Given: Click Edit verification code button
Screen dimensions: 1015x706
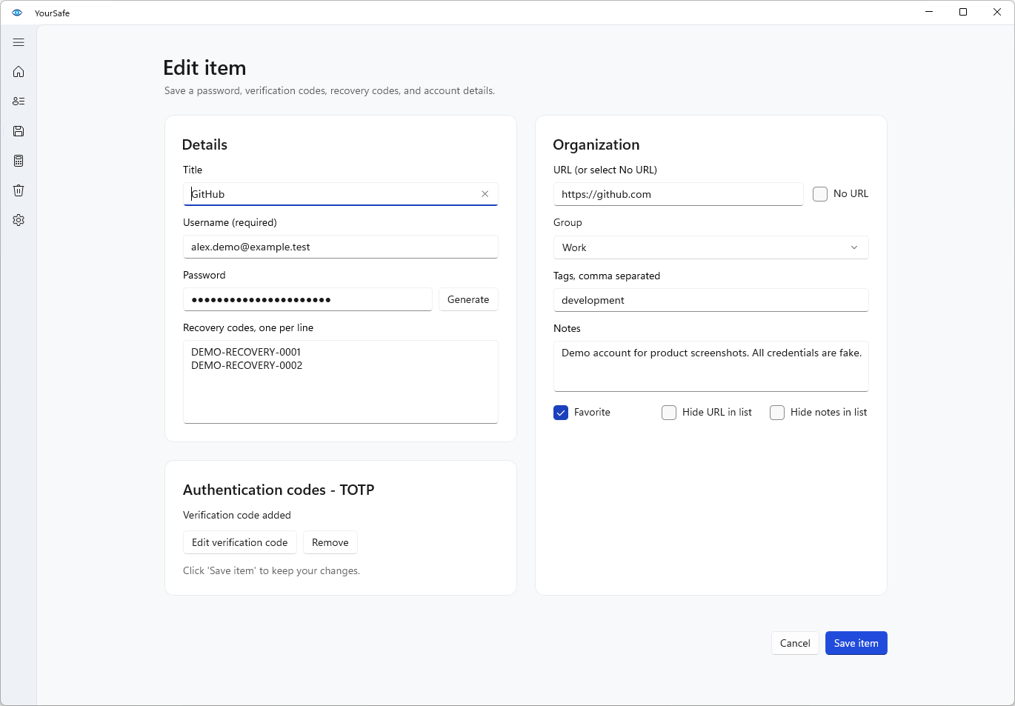Looking at the screenshot, I should (240, 542).
